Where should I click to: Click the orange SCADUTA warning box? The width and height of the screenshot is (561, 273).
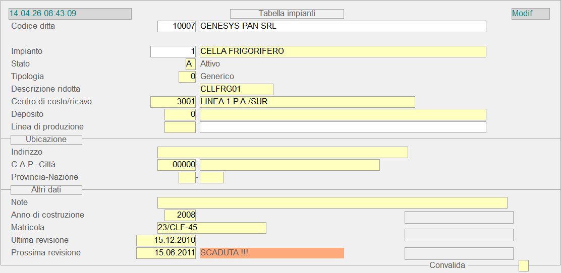coord(271,253)
